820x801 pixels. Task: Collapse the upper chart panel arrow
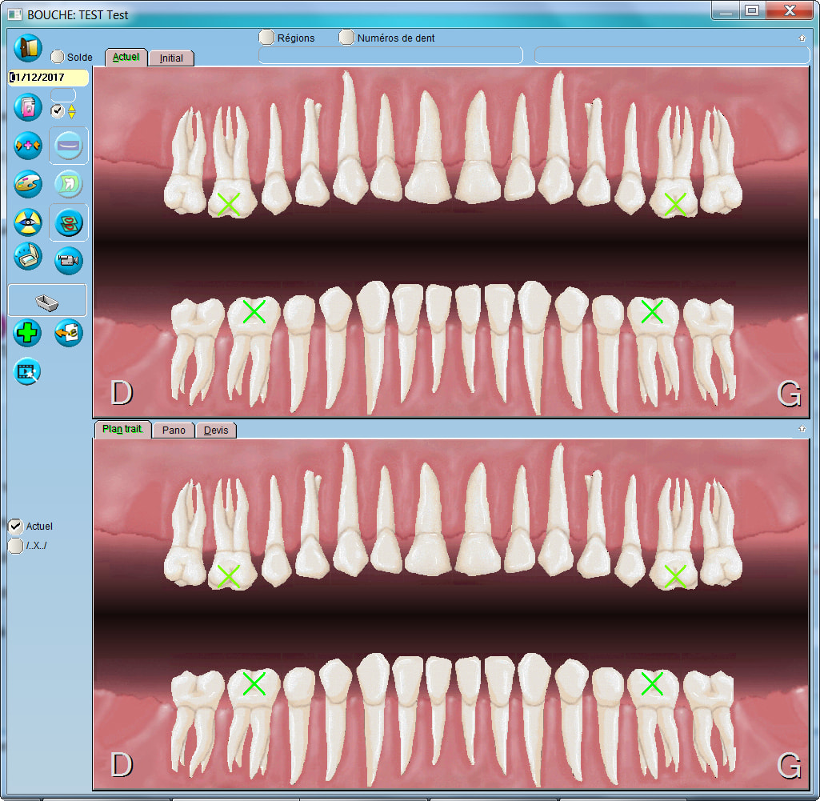pos(802,38)
